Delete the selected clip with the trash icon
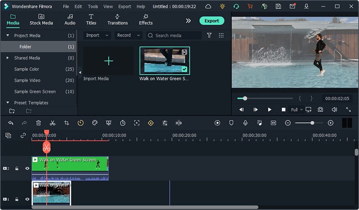359x210 pixels. coord(39,123)
